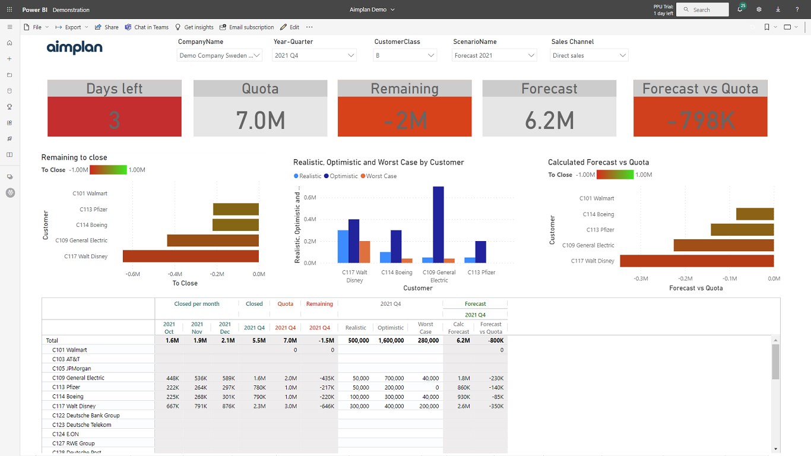Open More options ellipsis in toolbar
This screenshot has width=811, height=456.
pyautogui.click(x=309, y=27)
